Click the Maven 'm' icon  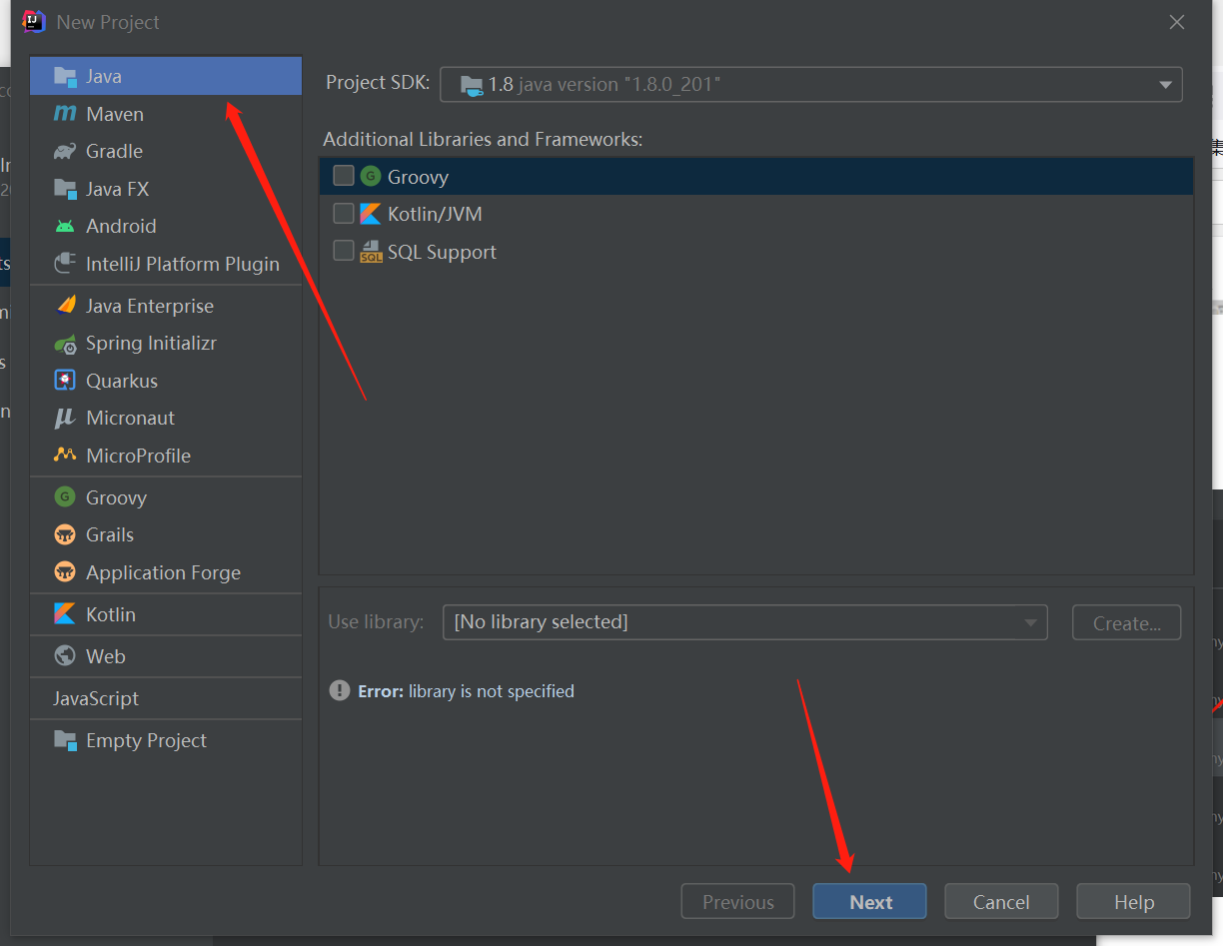click(x=65, y=114)
